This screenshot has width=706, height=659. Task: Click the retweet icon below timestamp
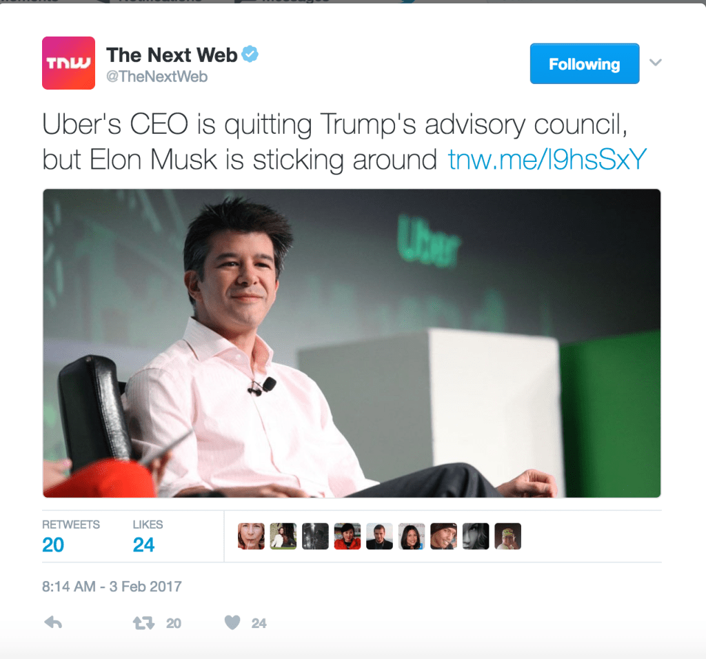(143, 623)
